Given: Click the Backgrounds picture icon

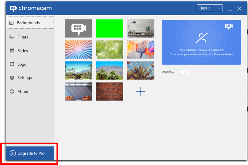Looking at the screenshot, I should 11,23.
